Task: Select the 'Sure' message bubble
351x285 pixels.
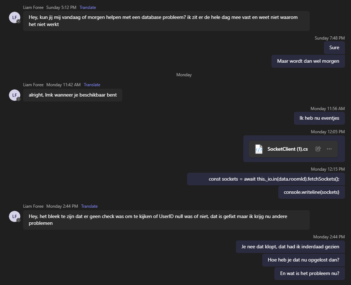Action: 334,48
